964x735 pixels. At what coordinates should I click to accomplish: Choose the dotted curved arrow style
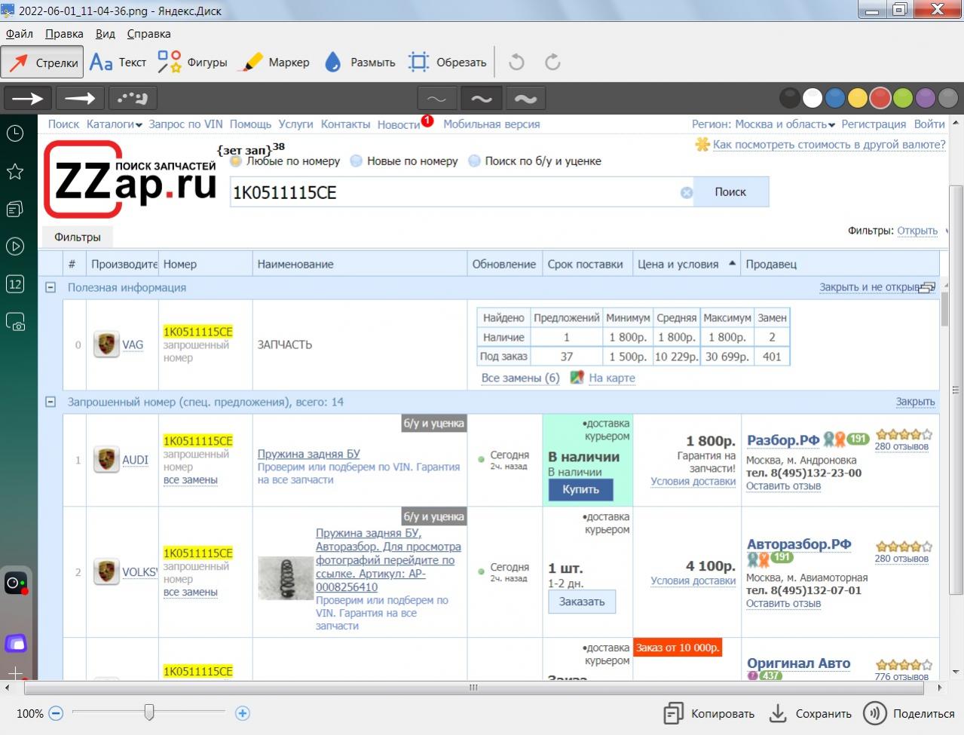click(x=133, y=98)
